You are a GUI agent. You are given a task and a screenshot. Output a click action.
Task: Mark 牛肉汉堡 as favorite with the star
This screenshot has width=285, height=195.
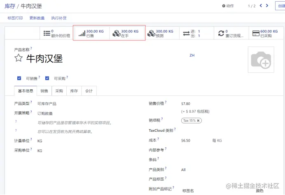(19, 58)
